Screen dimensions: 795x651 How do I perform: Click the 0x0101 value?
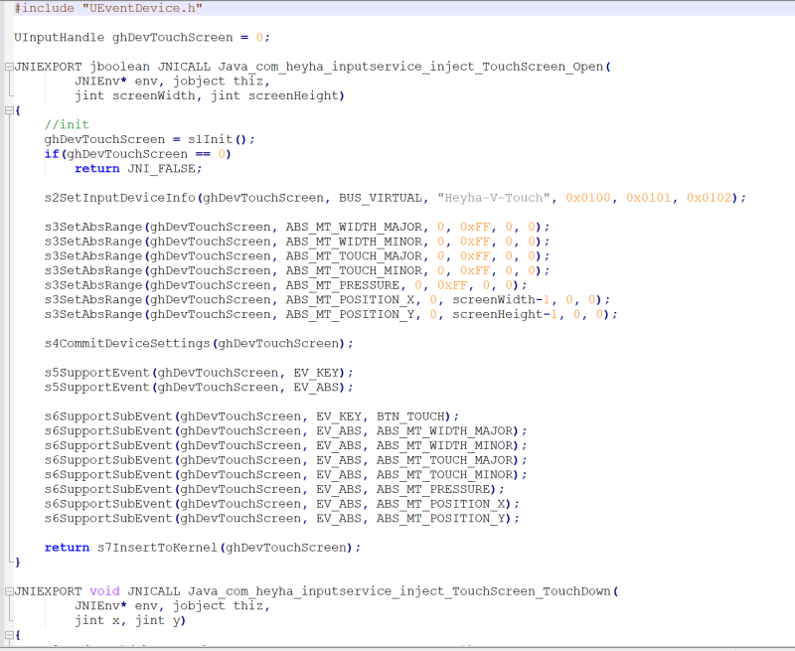pyautogui.click(x=649, y=198)
